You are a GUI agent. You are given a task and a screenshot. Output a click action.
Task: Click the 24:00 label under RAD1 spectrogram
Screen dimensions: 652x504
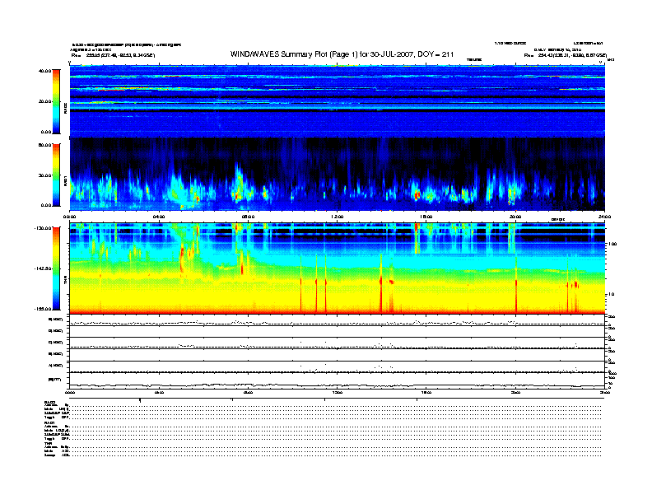[604, 217]
